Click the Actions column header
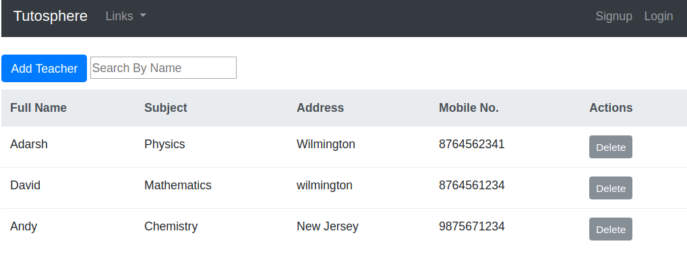This screenshot has width=687, height=256. point(611,108)
